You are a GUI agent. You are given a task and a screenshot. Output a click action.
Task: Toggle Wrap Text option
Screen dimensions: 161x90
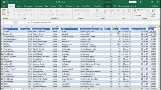pyautogui.click(x=61, y=11)
